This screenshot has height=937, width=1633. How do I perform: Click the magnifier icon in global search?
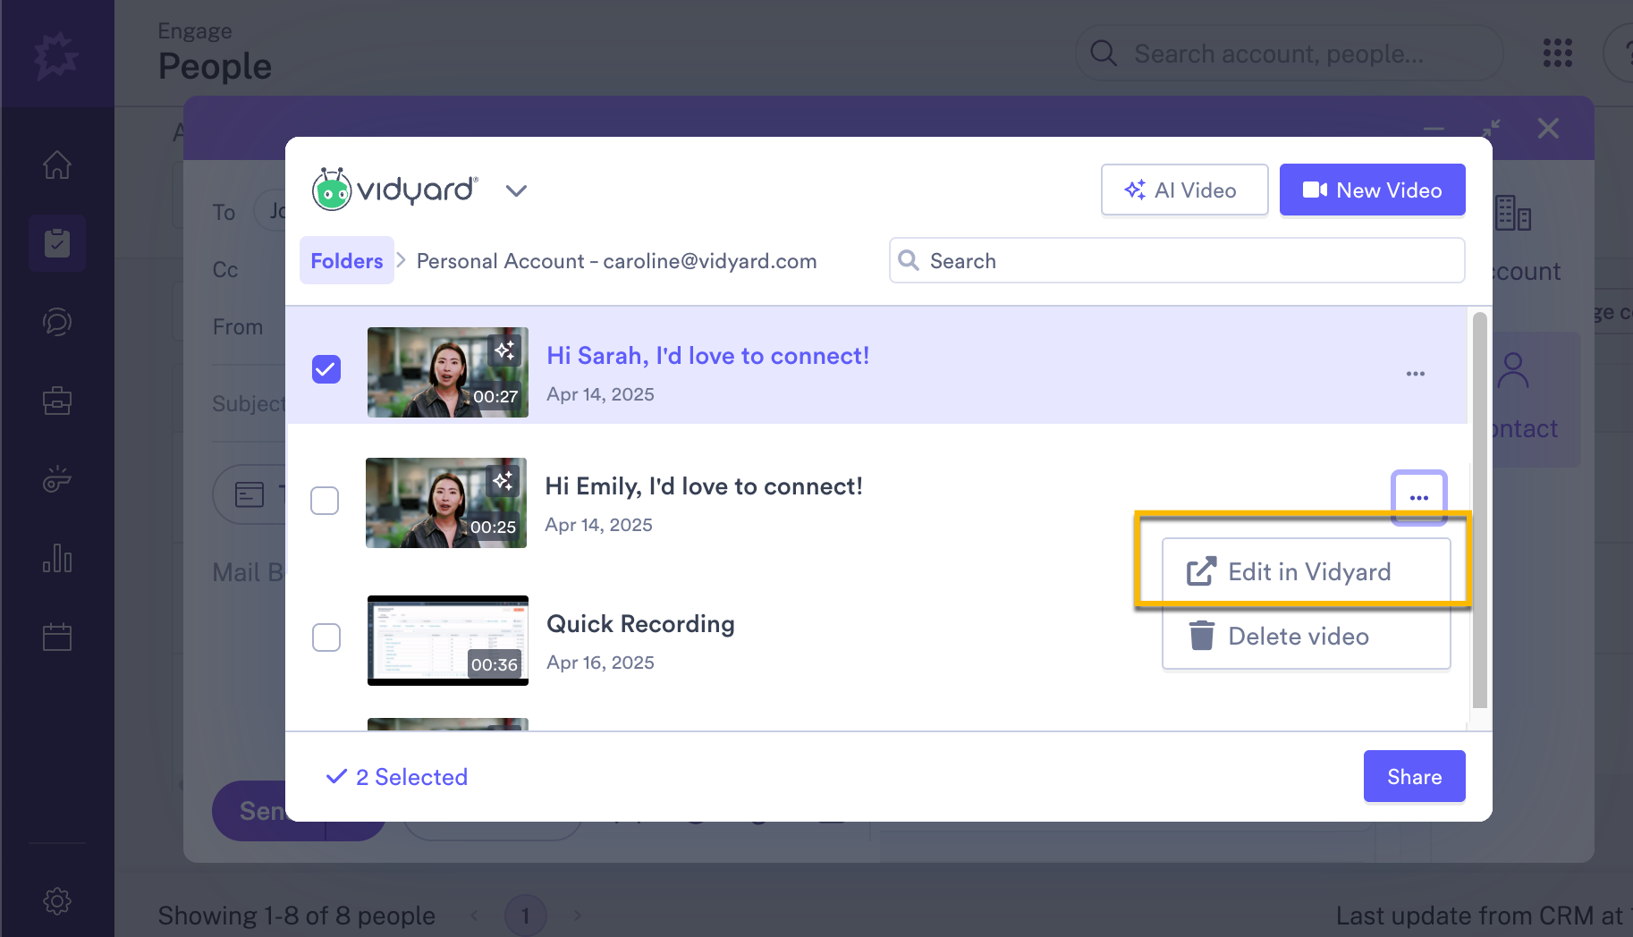[x=1104, y=54]
